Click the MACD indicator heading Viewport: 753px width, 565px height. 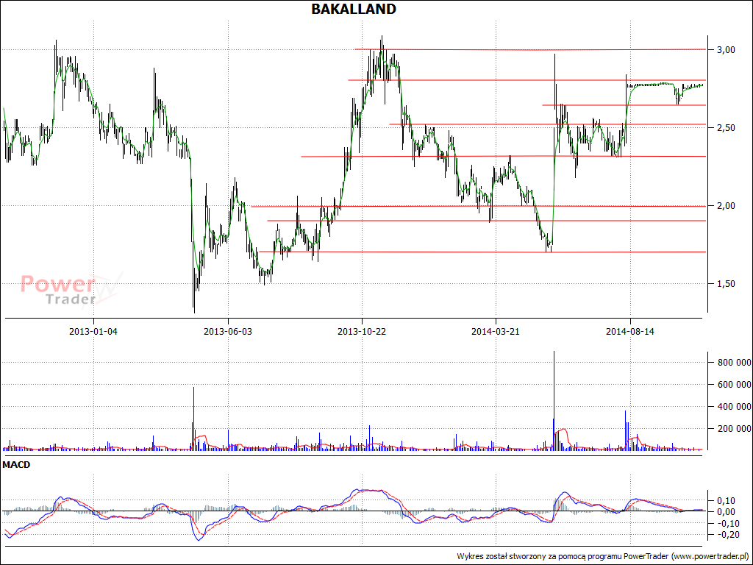coord(16,465)
